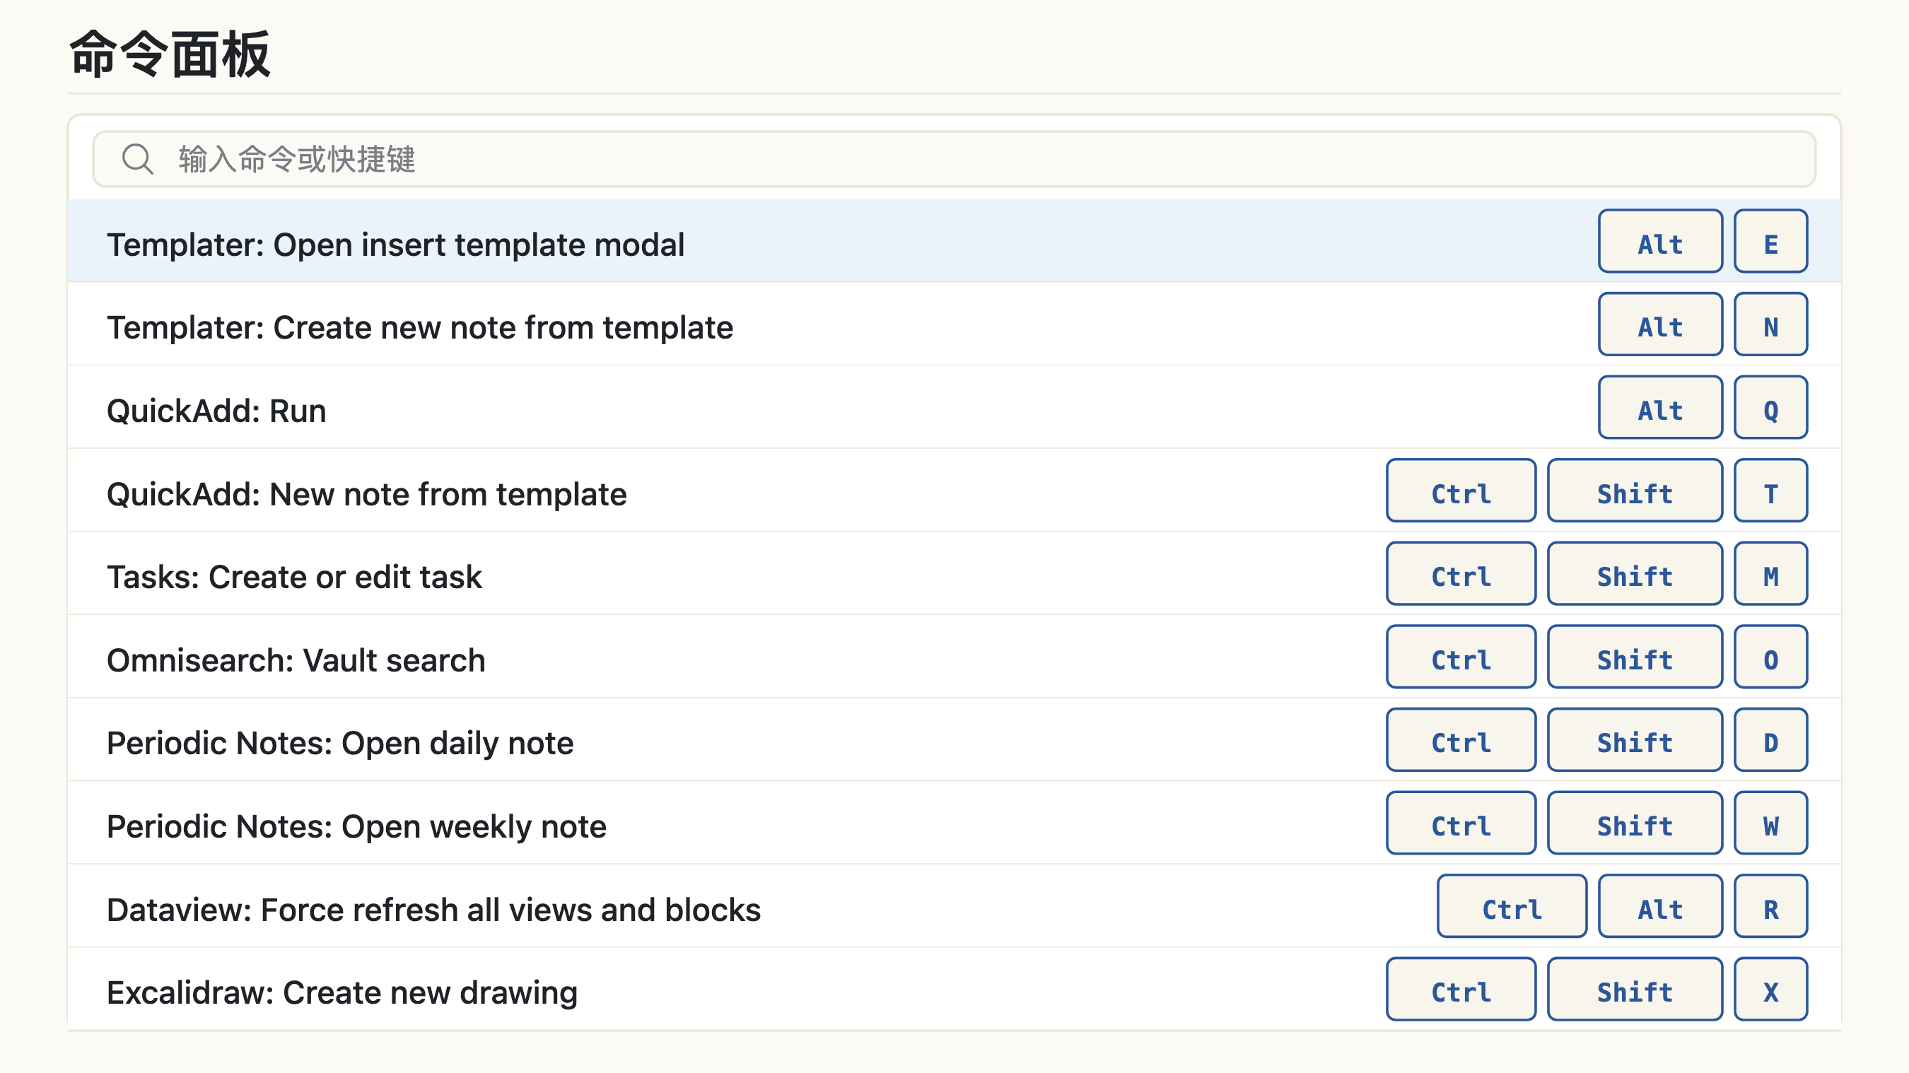The width and height of the screenshot is (1909, 1073).
Task: Choose the QuickAdd: Run command
Action: coord(954,407)
